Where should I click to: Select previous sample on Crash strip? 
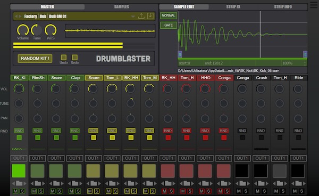click(x=256, y=183)
